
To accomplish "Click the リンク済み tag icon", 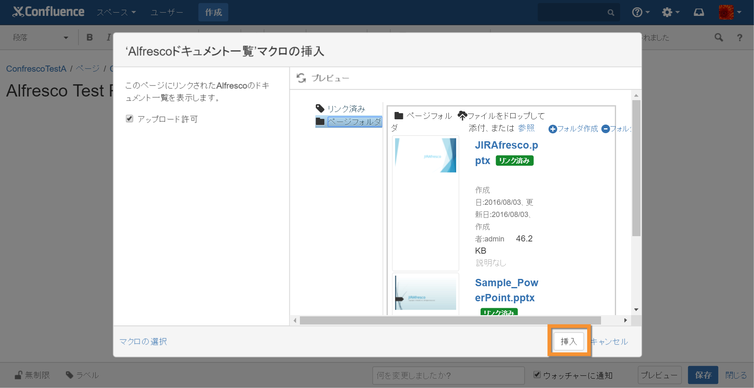I will (320, 108).
